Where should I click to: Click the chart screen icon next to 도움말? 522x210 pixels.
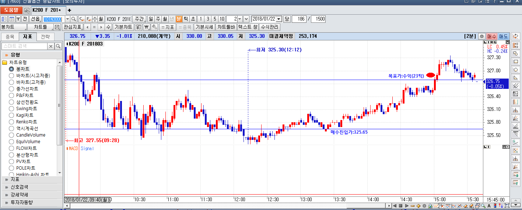pyautogui.click(x=27, y=10)
